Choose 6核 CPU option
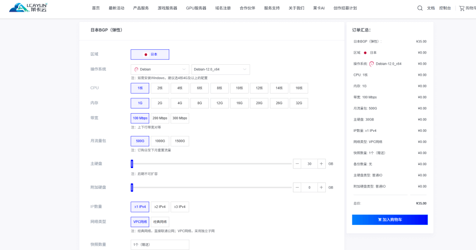 click(199, 88)
